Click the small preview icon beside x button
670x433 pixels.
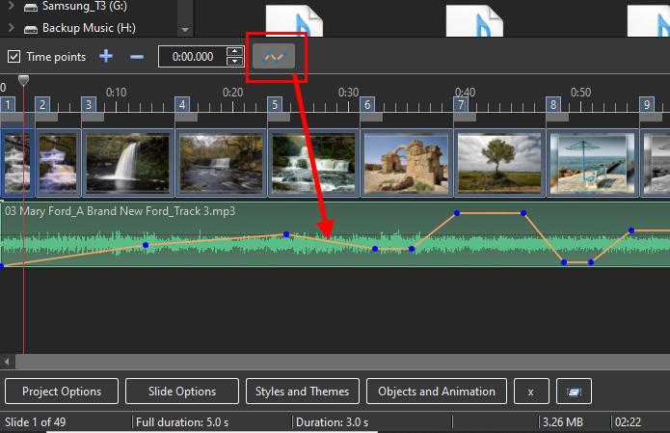574,392
